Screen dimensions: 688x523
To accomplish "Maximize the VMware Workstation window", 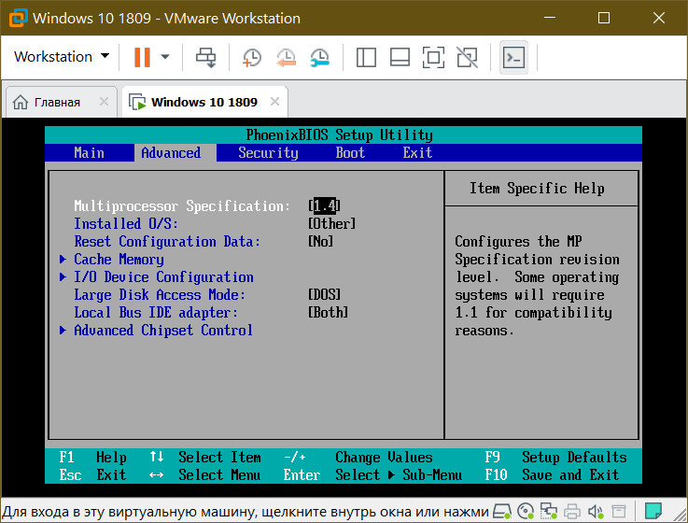I will click(x=604, y=18).
